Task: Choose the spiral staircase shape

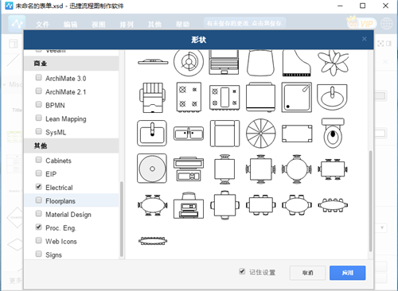Action: click(260, 134)
